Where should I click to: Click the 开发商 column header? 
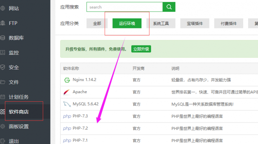pos(138,68)
